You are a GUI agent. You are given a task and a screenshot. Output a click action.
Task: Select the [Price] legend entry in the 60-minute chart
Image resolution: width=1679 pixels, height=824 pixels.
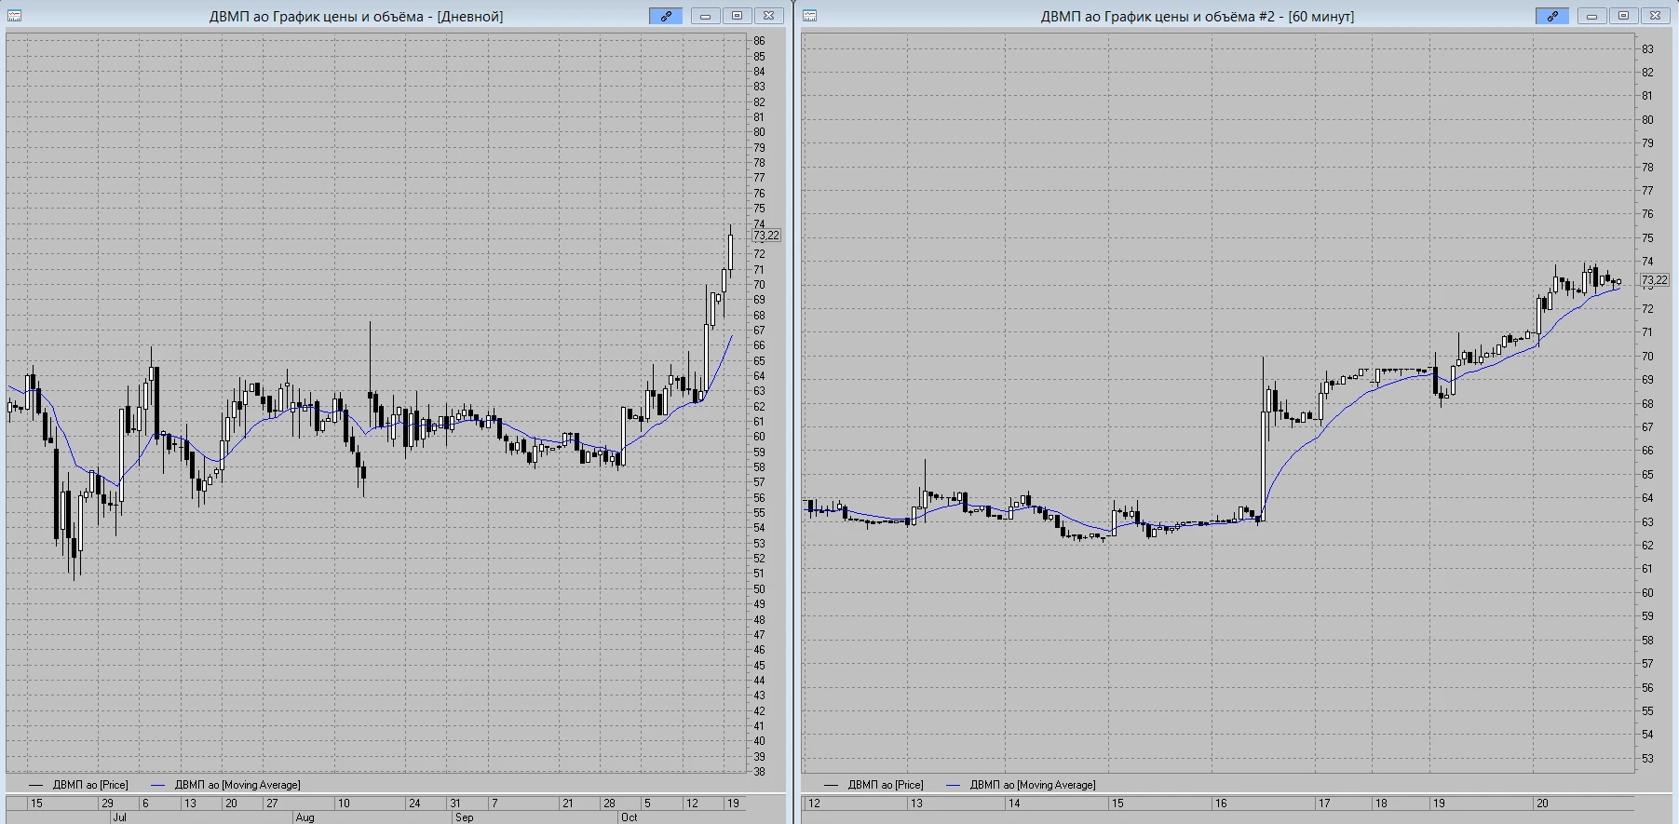(874, 785)
